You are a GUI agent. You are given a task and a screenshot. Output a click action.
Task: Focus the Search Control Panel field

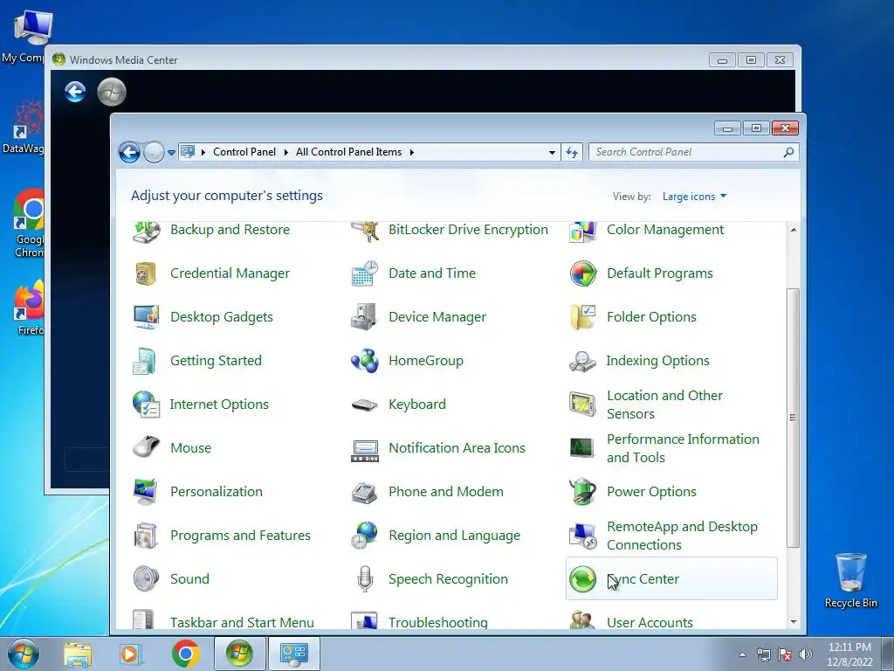(x=694, y=152)
